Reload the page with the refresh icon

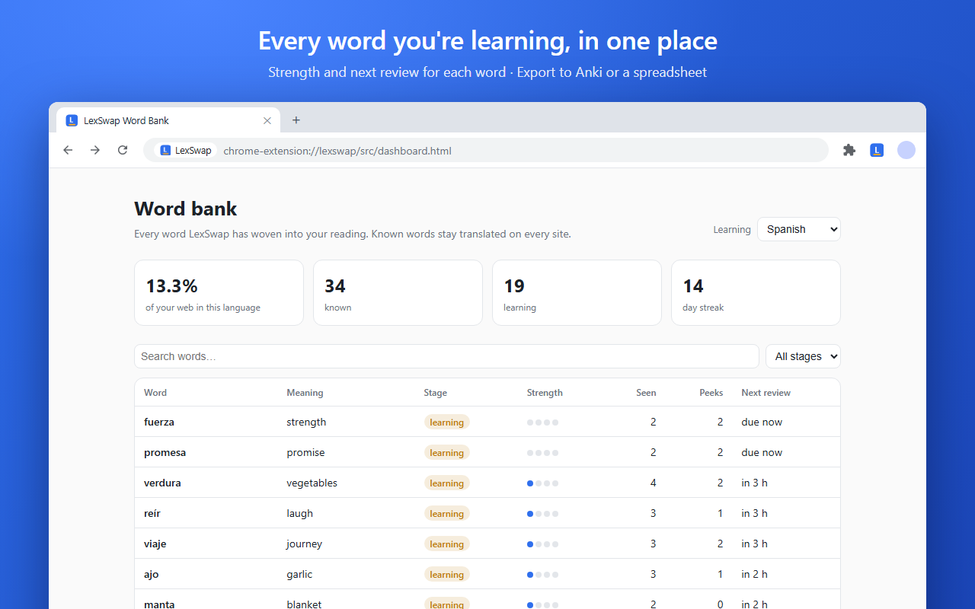click(123, 150)
